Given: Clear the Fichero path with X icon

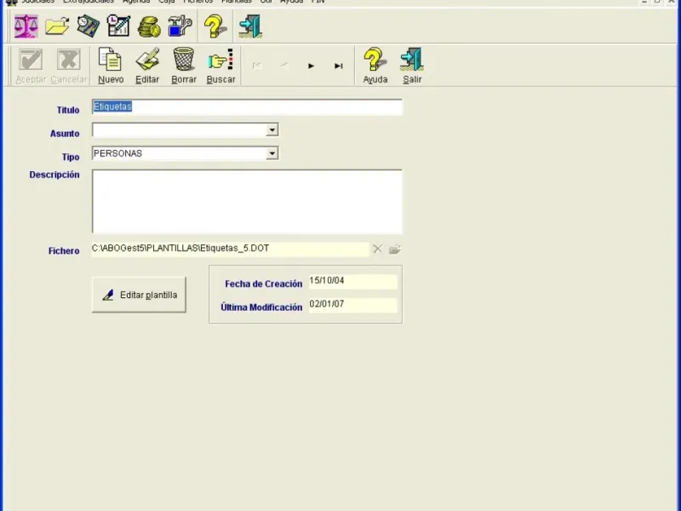Looking at the screenshot, I should coord(377,249).
